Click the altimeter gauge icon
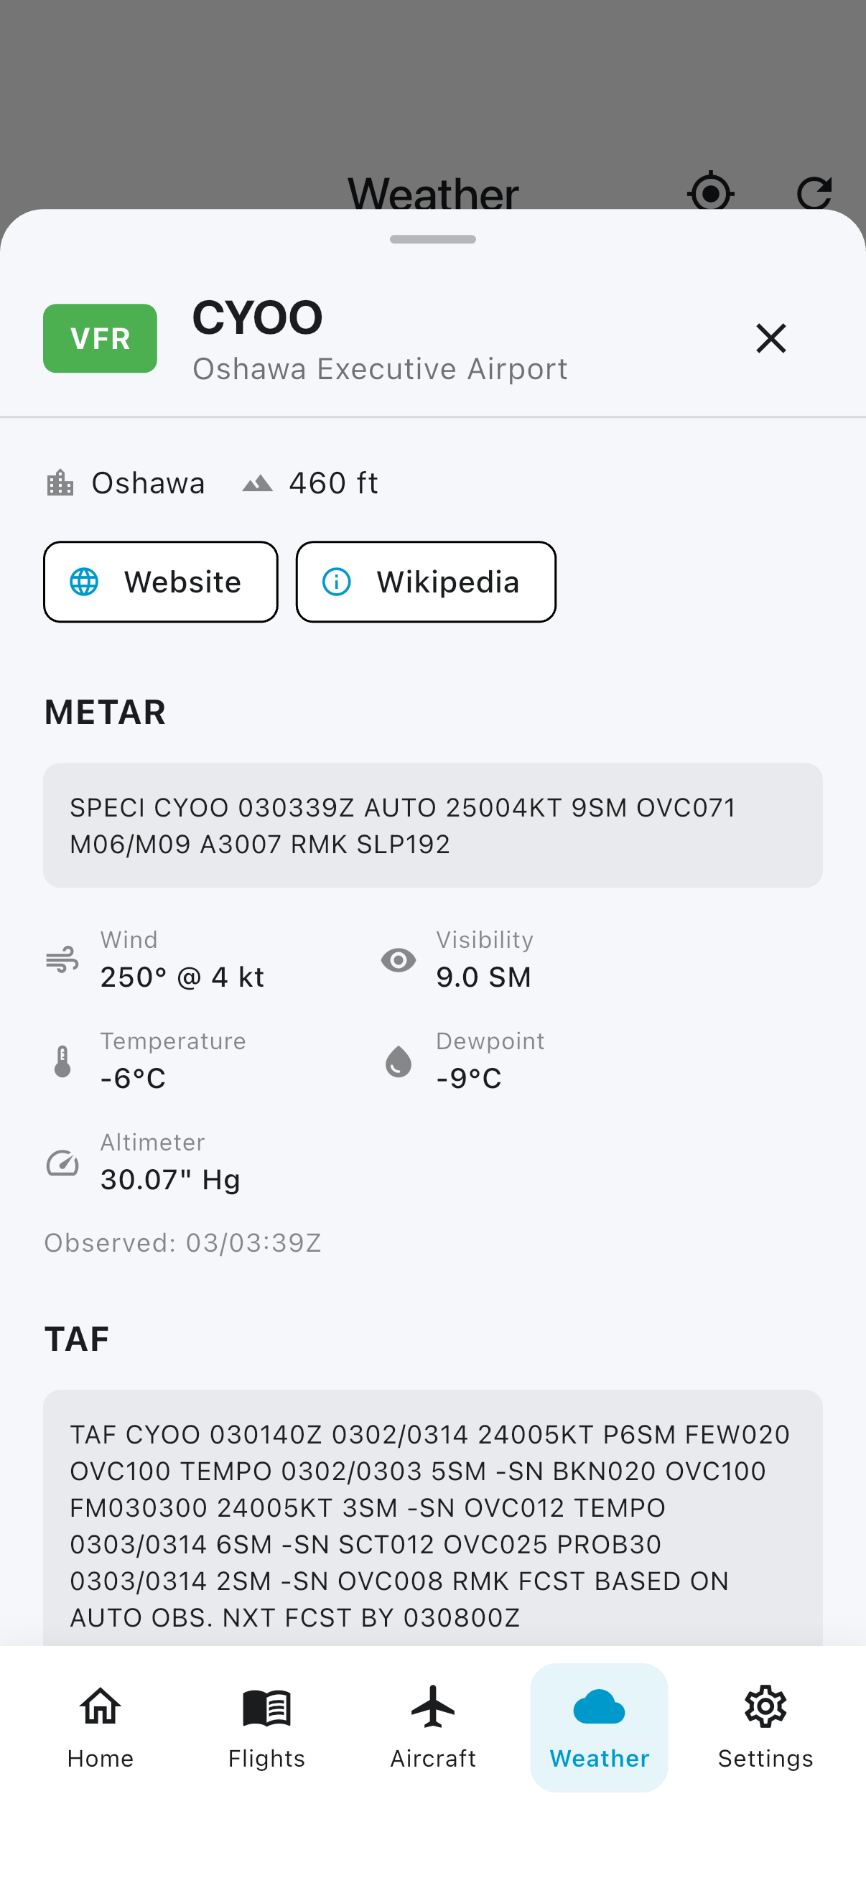This screenshot has height=1883, width=866. click(x=63, y=1162)
